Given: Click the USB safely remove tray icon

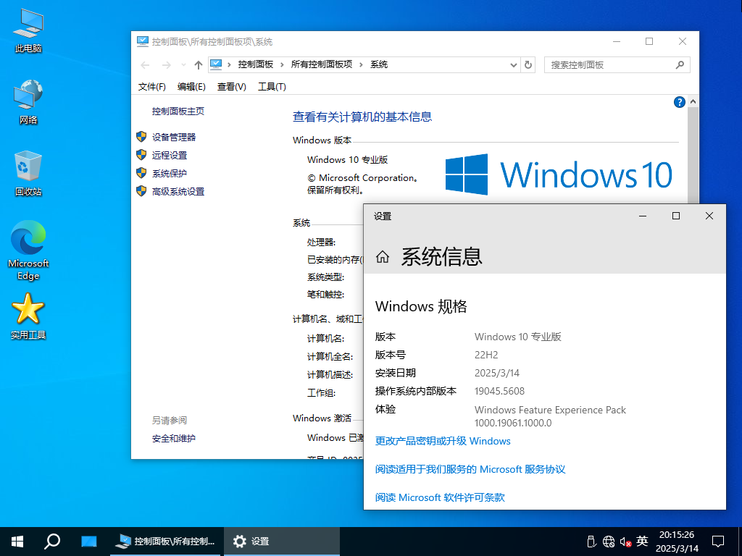Looking at the screenshot, I should pos(591,542).
